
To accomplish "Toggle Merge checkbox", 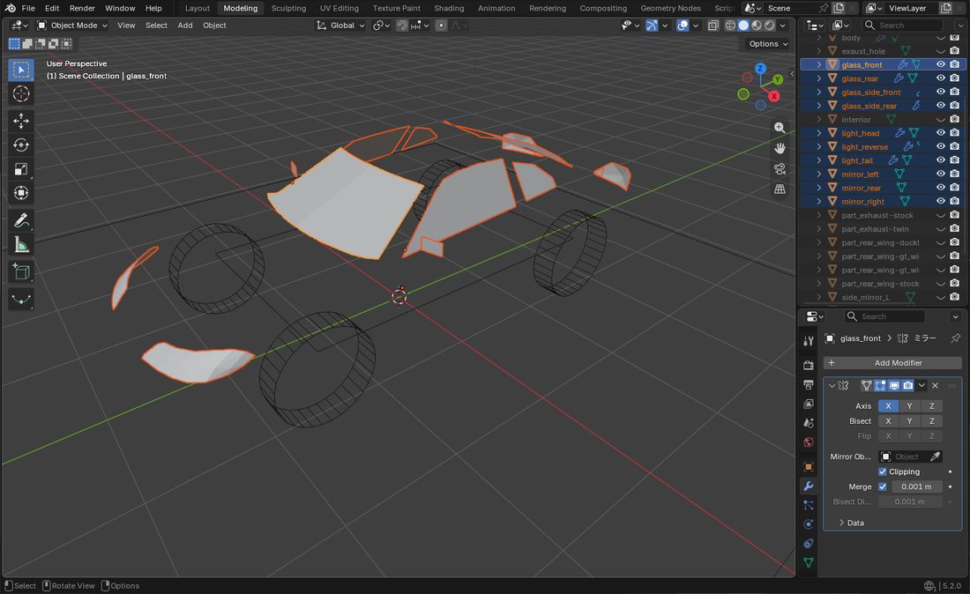I will click(883, 486).
